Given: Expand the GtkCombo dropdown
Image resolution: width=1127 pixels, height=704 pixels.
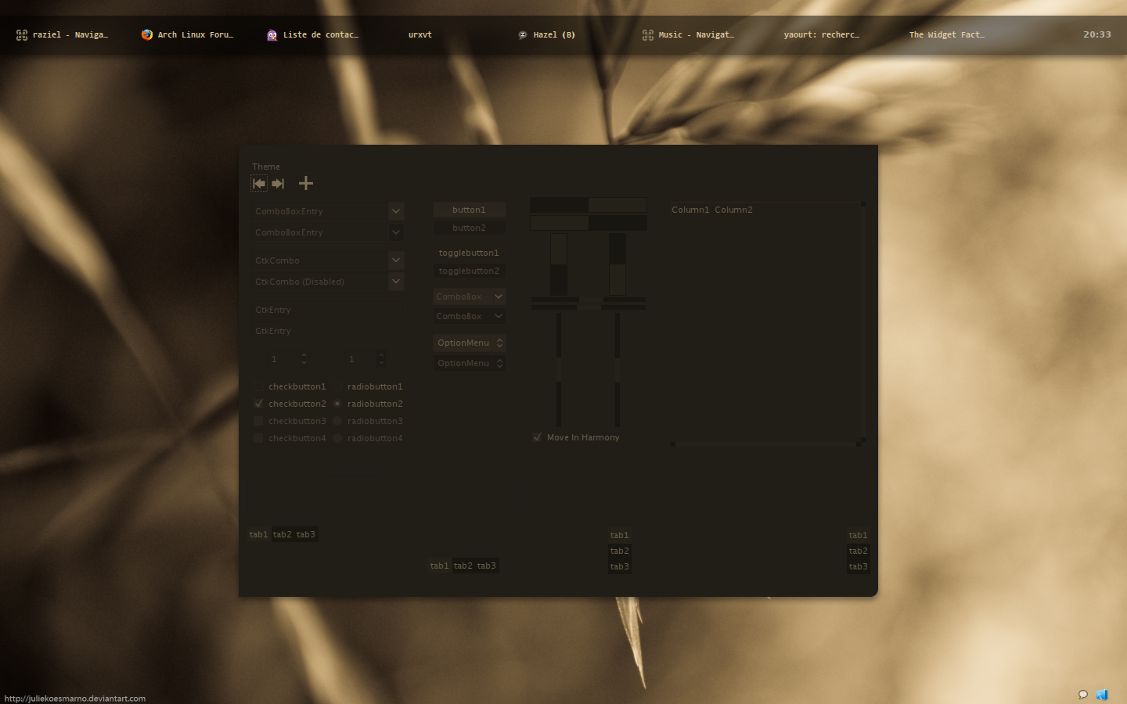Looking at the screenshot, I should tap(395, 260).
